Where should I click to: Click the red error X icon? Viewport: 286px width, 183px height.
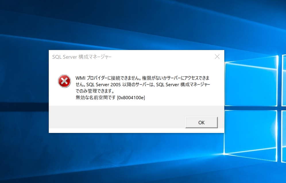pyautogui.click(x=64, y=81)
